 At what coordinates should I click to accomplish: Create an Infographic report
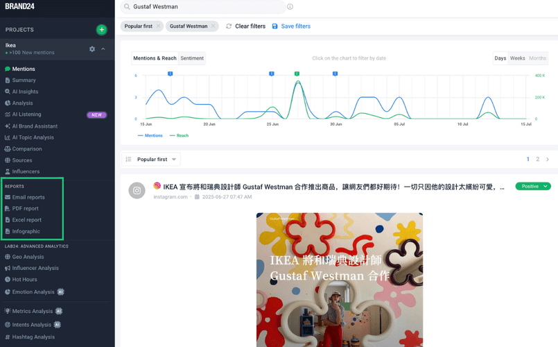26,231
